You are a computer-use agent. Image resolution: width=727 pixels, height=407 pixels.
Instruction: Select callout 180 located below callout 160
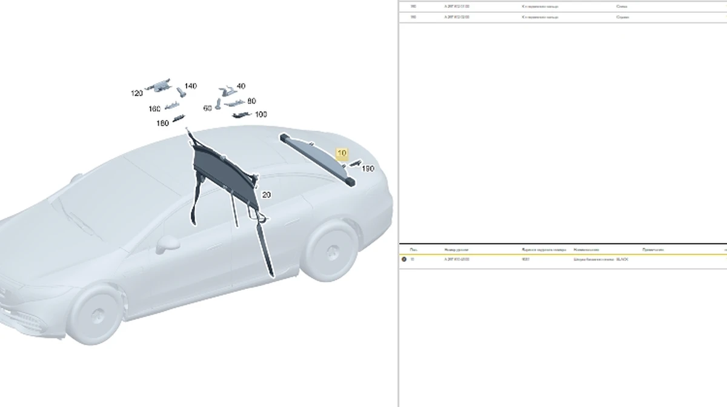[162, 124]
